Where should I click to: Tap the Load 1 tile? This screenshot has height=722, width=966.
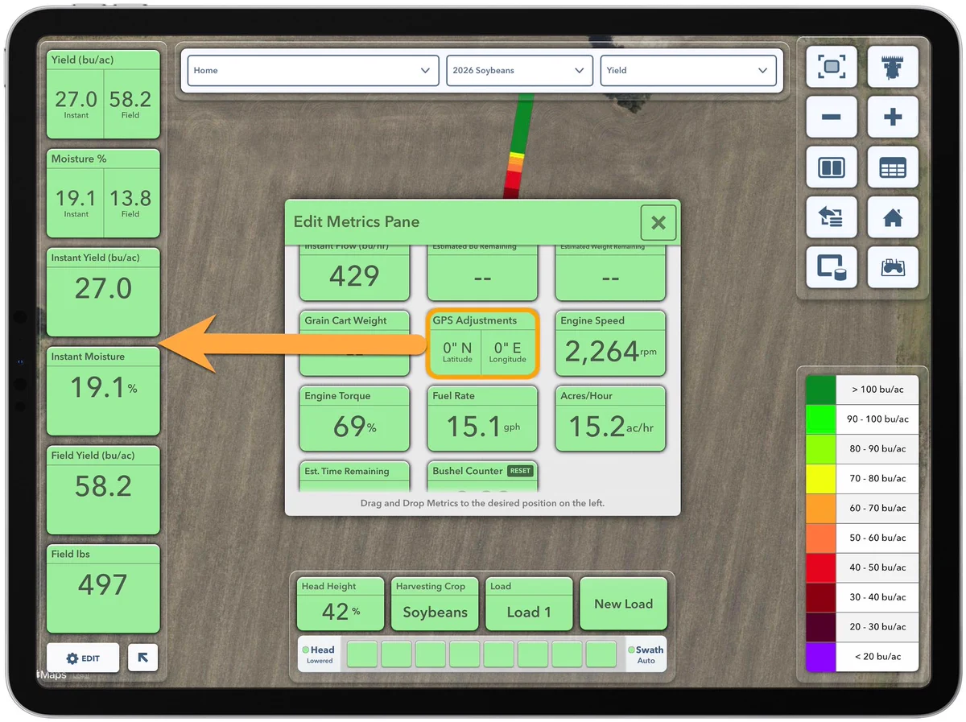(x=529, y=604)
